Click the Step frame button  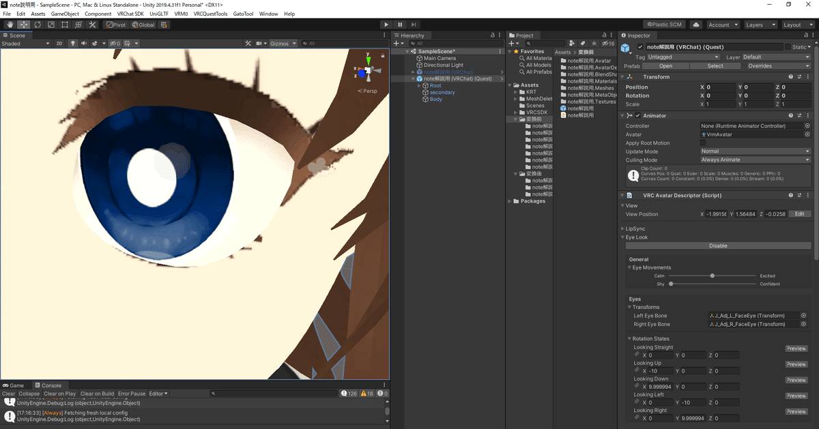tap(414, 25)
